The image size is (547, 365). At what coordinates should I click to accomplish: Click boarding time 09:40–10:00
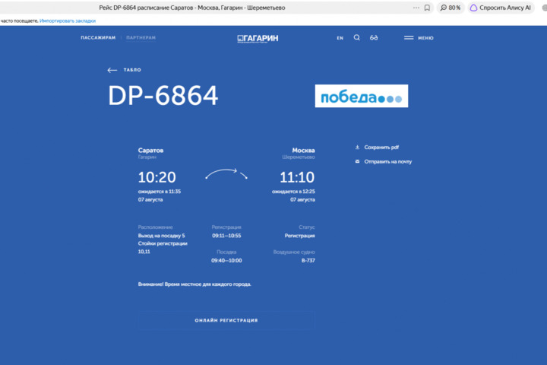226,261
